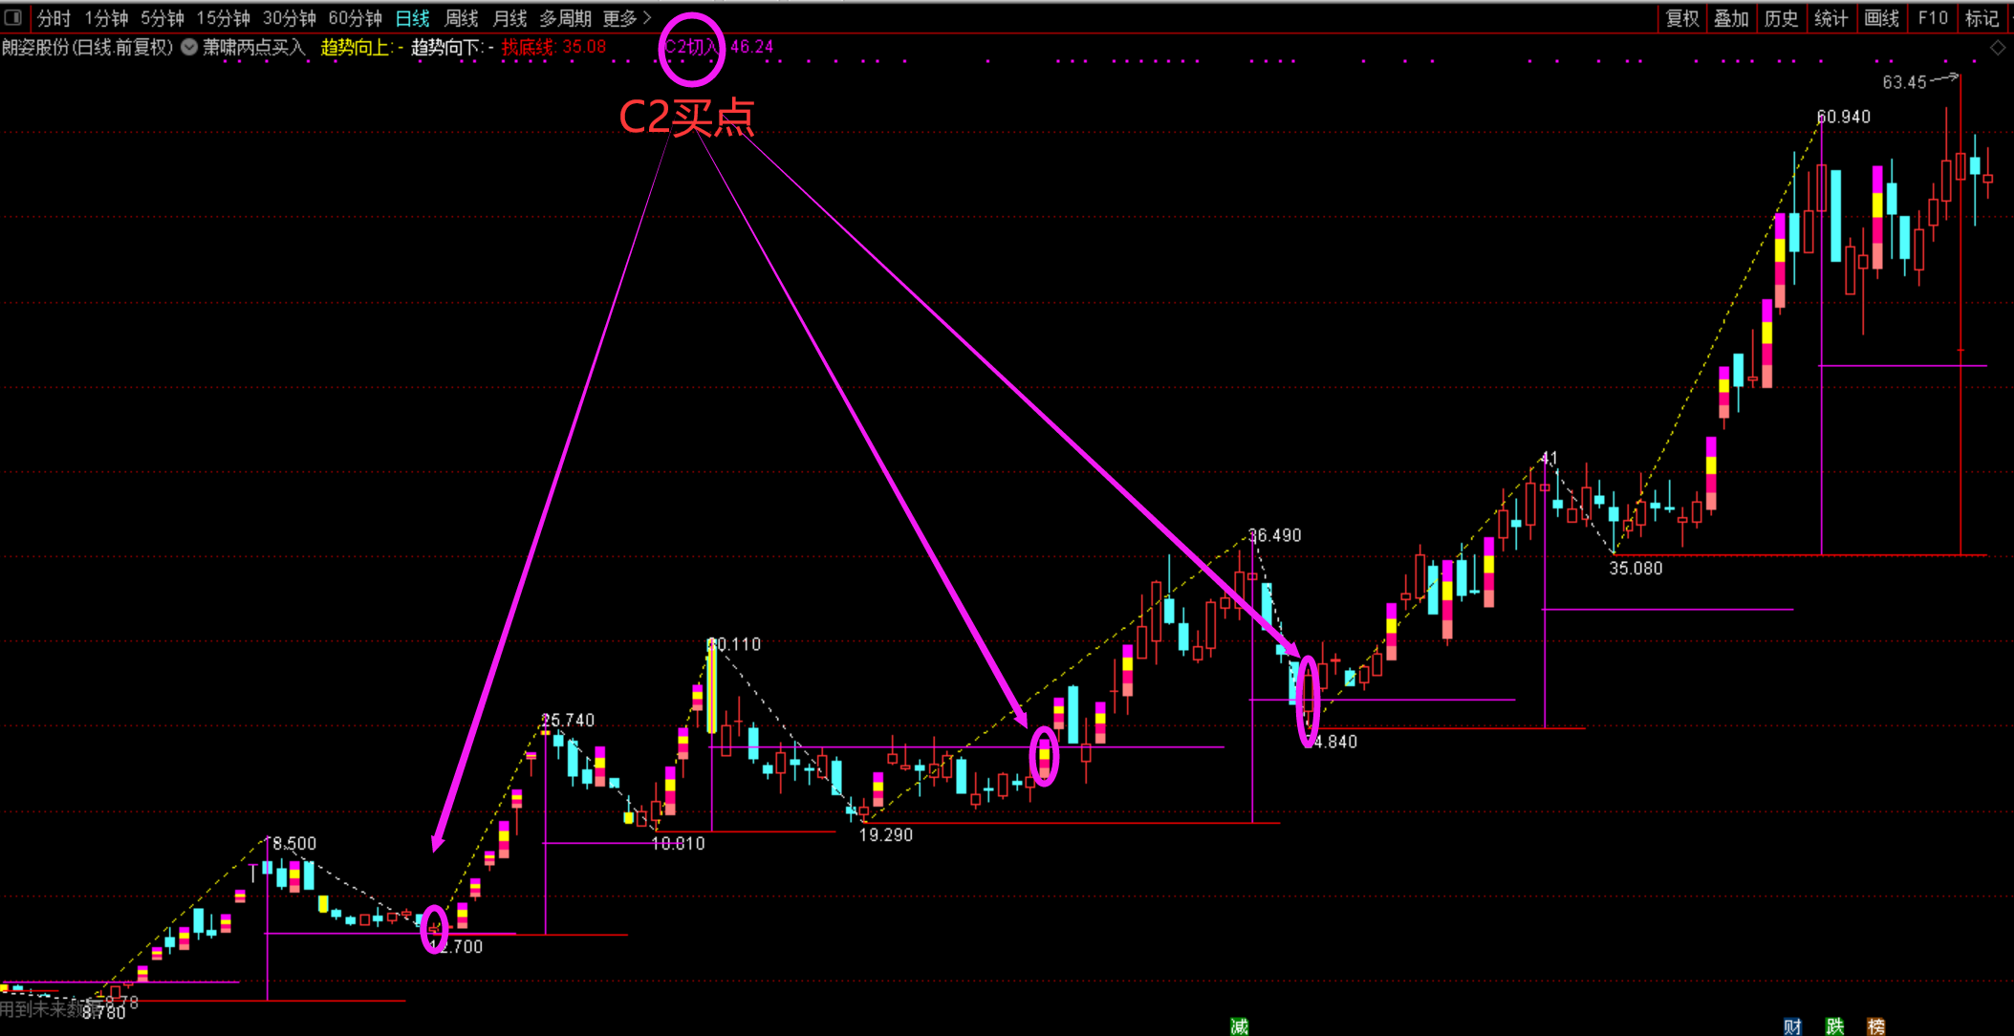Click the green 减 event marker icon
This screenshot has width=2014, height=1036.
(1239, 1026)
